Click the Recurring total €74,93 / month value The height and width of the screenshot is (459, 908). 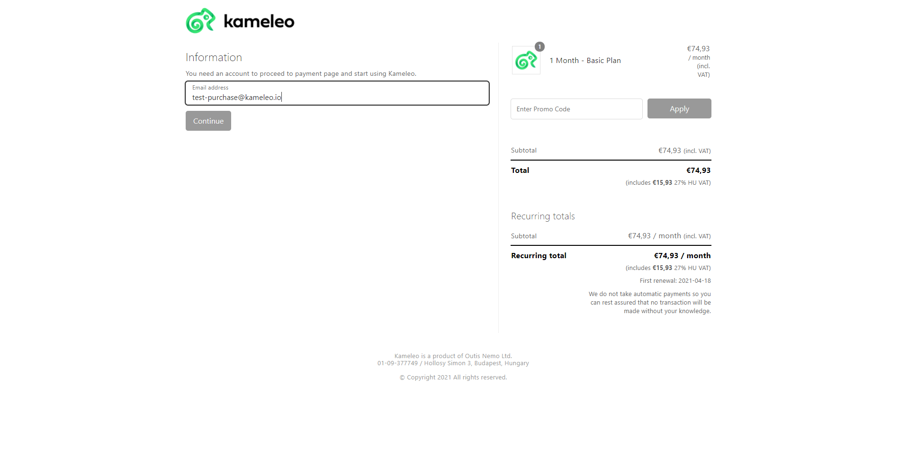682,256
